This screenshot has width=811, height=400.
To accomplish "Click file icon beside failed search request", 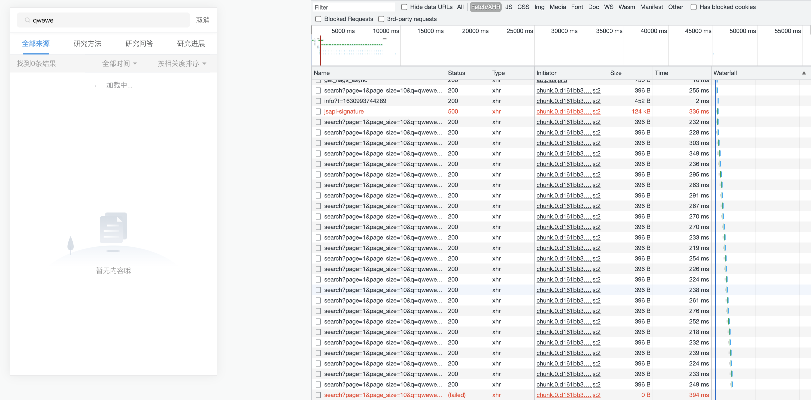I will 318,395.
